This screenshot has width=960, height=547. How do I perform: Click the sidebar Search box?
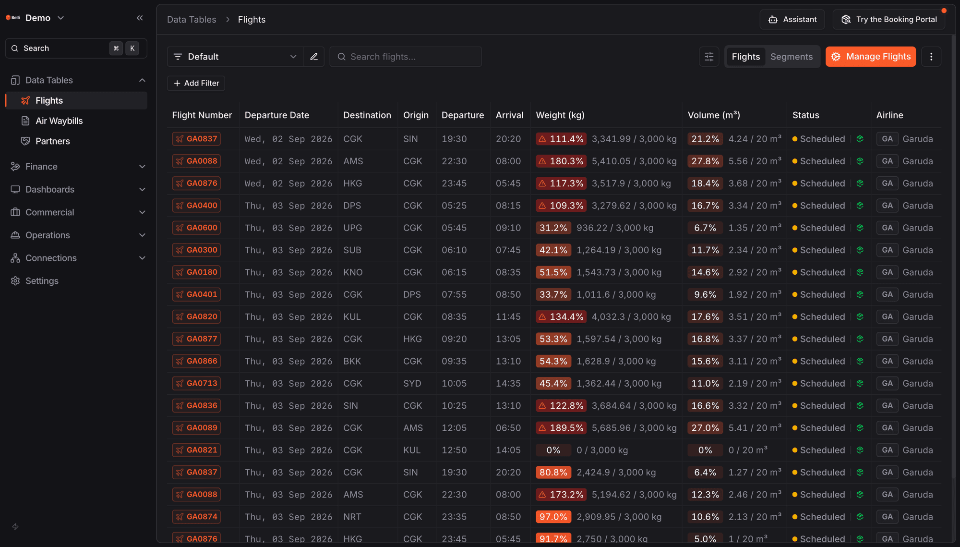point(76,49)
